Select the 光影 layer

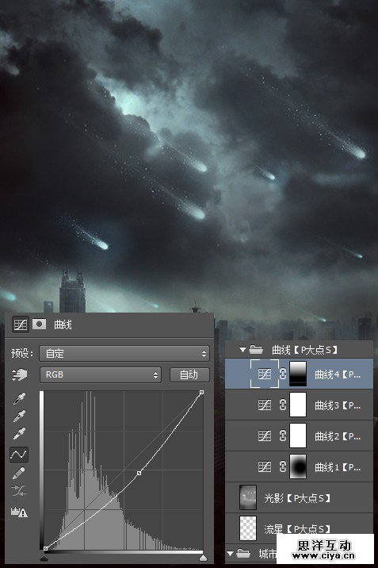click(299, 497)
